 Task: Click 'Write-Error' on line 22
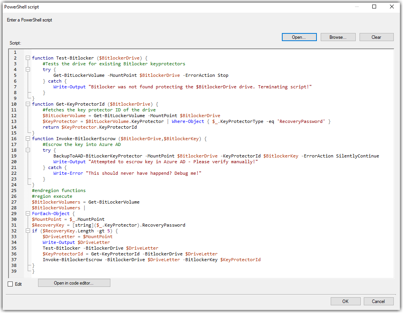point(68,173)
